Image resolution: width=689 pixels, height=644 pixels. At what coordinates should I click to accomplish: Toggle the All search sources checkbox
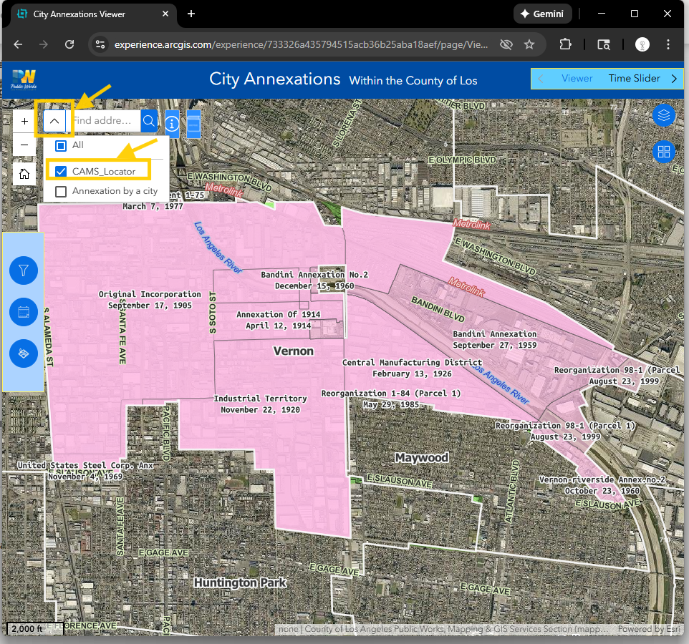[x=61, y=145]
